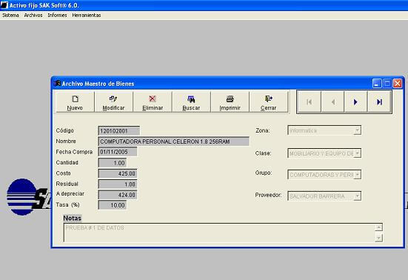The image size is (408, 280).
Task: Maximize the Archivo Maestro de Bienes window
Action: pyautogui.click(x=387, y=84)
